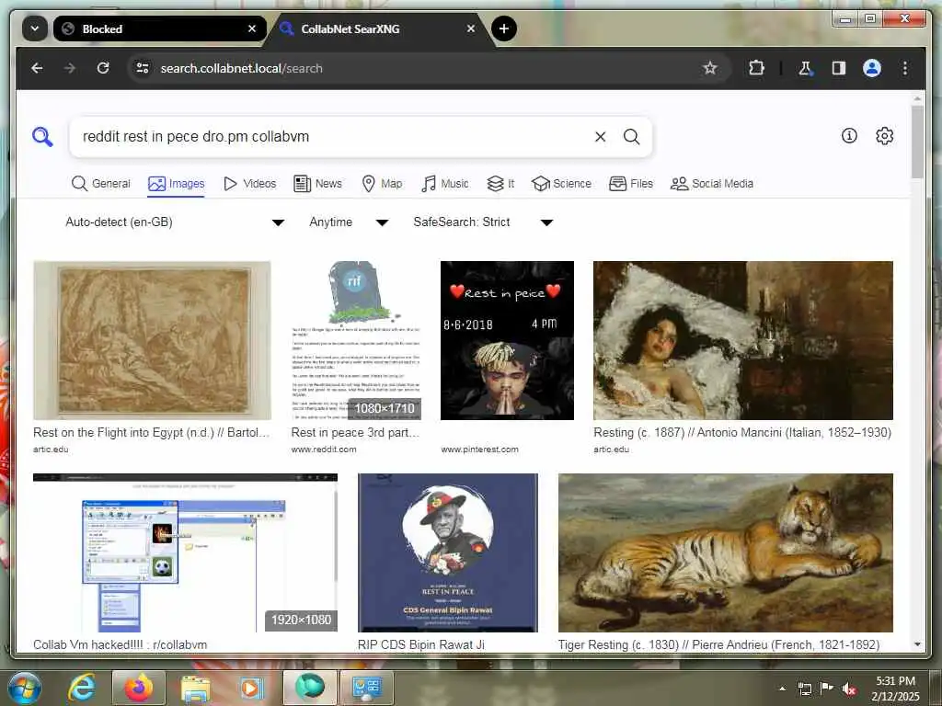Click the www.pinterest.com source link
Viewport: 942px width, 706px height.
click(479, 450)
